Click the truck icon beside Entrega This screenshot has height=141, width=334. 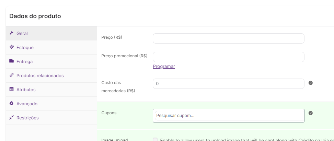12,61
